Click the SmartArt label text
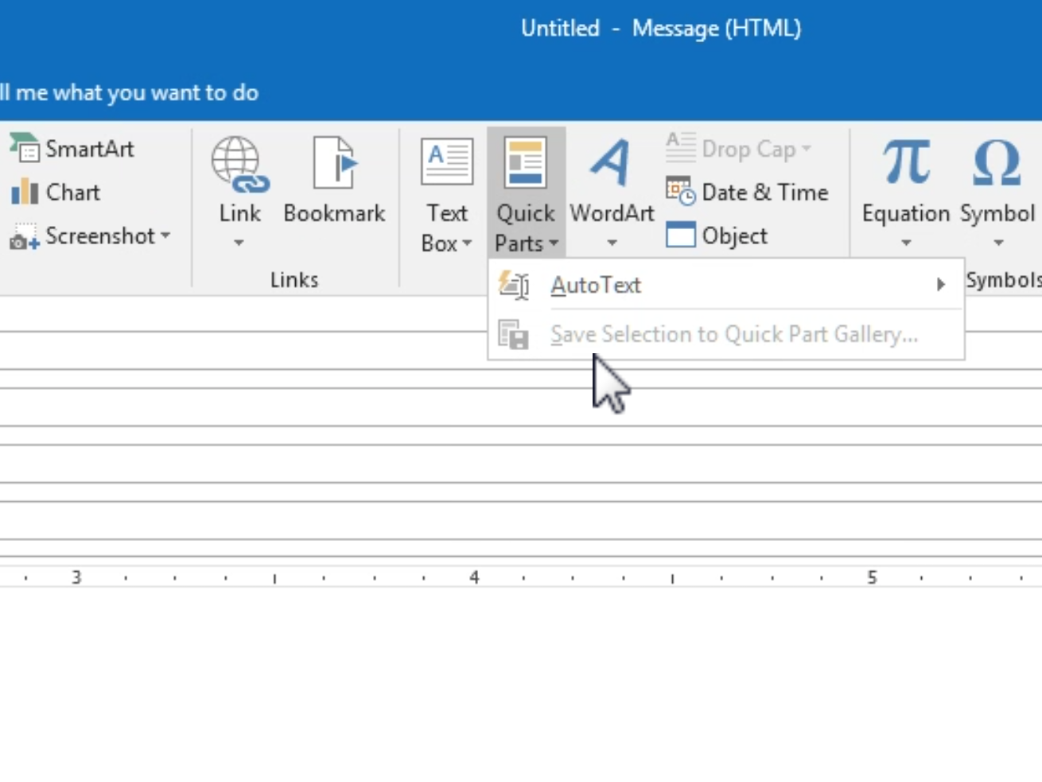 [90, 149]
